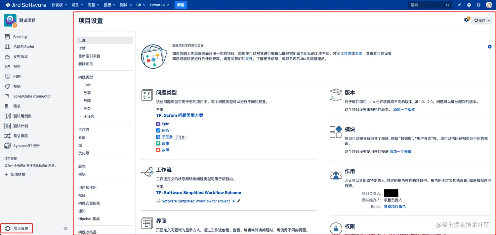The image size is (496, 235).
Task: Open the user profile avatar
Action: tap(489, 5)
